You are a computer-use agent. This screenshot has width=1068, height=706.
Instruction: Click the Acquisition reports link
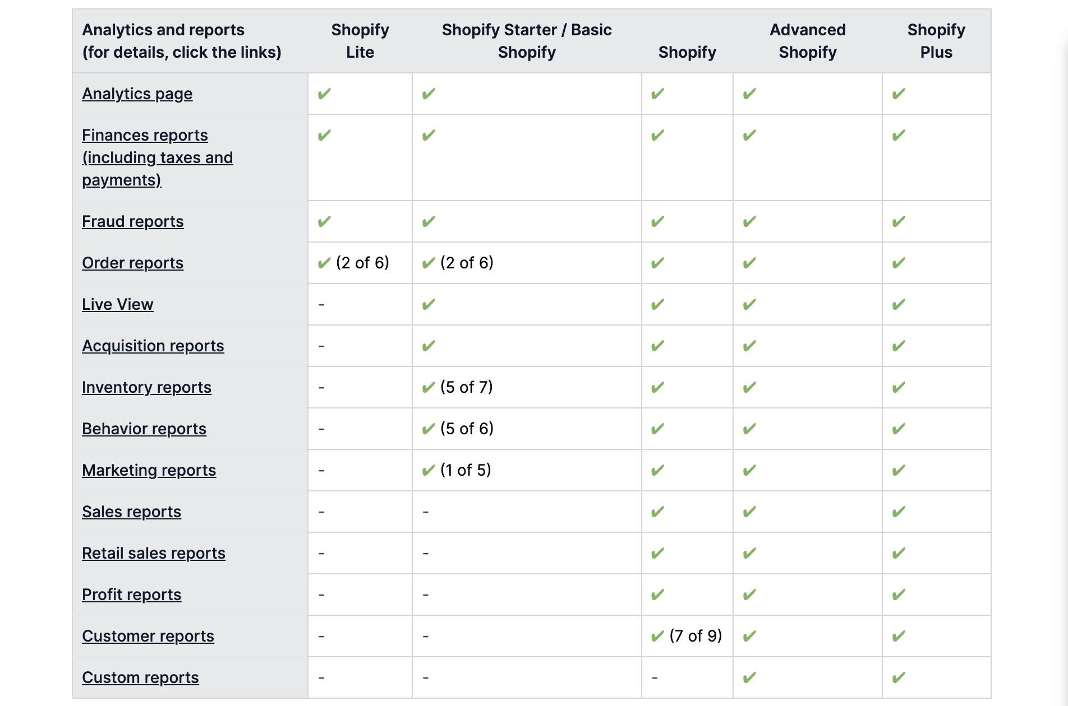tap(153, 346)
